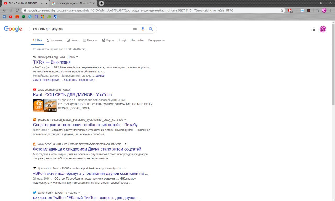The width and height of the screenshot is (335, 201).
Task: Open the VK bookmark icon
Action: pos(4,17)
